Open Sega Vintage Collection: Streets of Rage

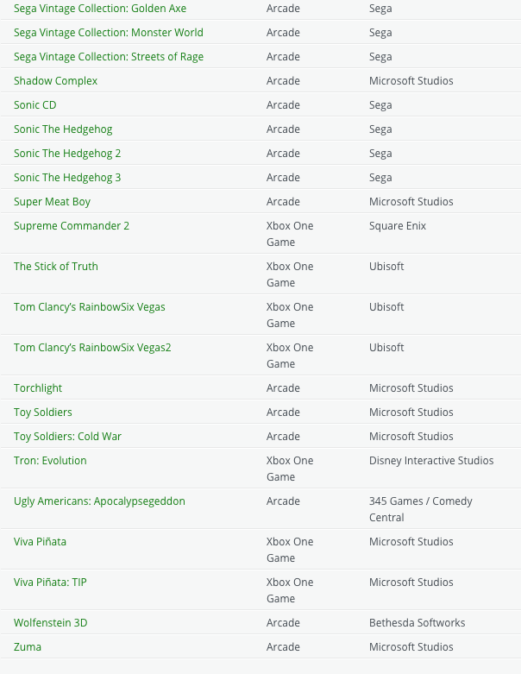(x=109, y=57)
